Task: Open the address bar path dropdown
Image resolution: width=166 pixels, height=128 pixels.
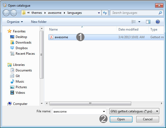Action: [x=99, y=13]
